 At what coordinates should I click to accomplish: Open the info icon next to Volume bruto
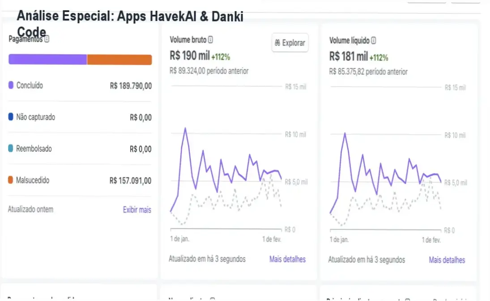210,40
